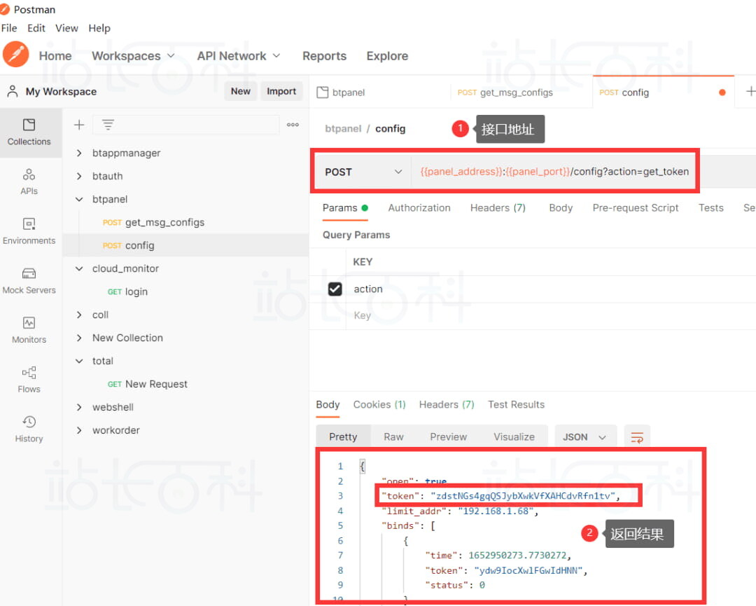
Task: Toggle the action query param checkbox
Action: [x=335, y=289]
